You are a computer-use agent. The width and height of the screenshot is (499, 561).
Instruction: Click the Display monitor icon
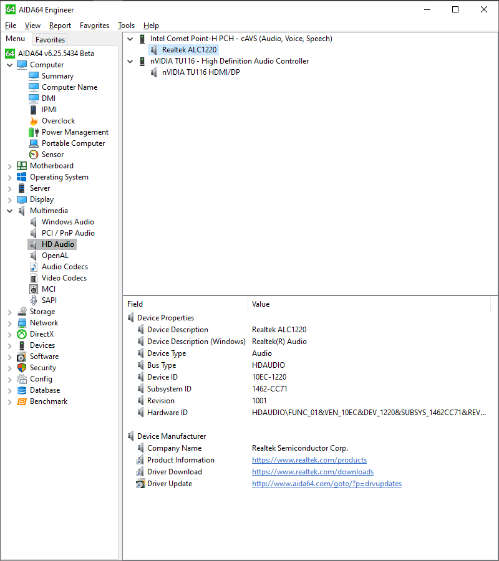[22, 199]
